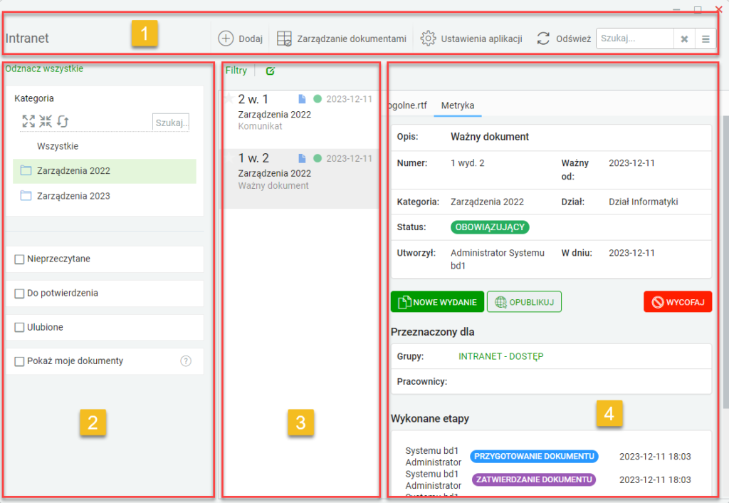
Task: Star the 1 w. 2 document
Action: tap(229, 157)
